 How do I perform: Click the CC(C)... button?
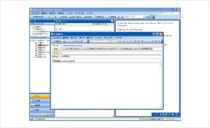point(56,53)
